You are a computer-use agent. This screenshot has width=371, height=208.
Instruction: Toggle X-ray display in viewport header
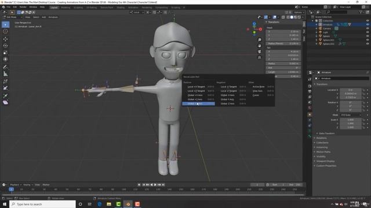[283, 17]
